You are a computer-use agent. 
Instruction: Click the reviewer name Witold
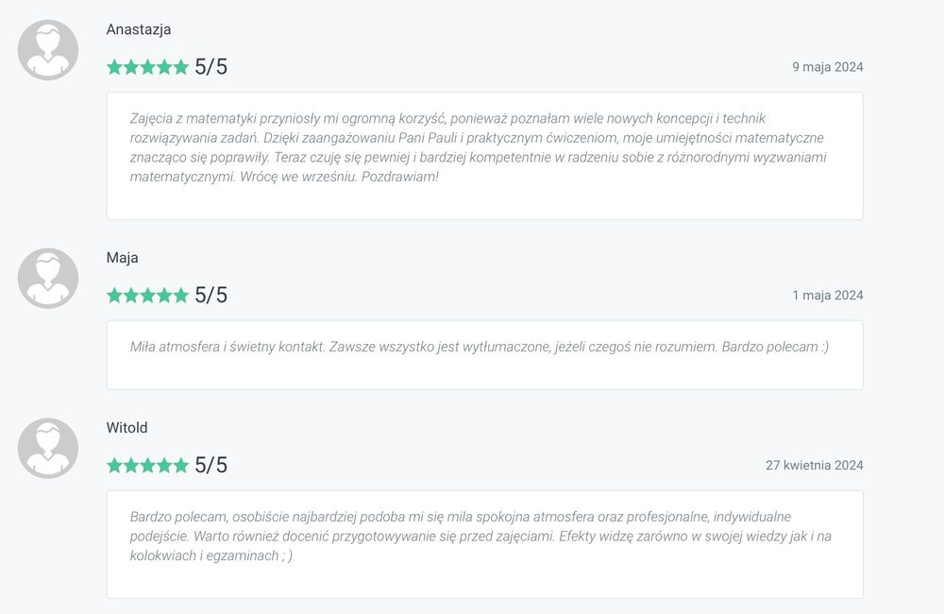click(127, 428)
